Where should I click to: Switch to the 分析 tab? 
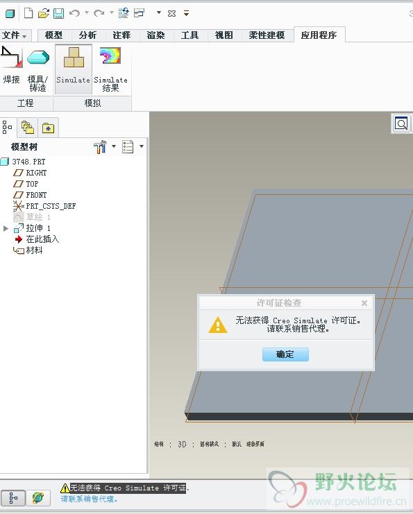pyautogui.click(x=87, y=35)
